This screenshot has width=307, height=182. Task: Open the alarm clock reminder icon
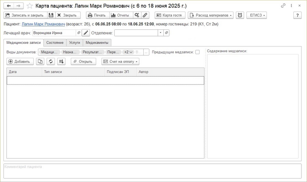coord(240,15)
